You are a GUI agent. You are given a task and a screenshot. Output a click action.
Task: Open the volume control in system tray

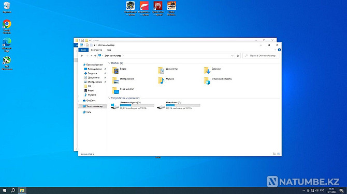[316, 190]
